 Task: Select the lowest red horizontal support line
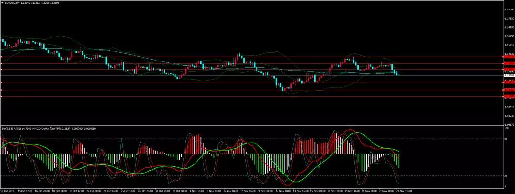[252, 96]
